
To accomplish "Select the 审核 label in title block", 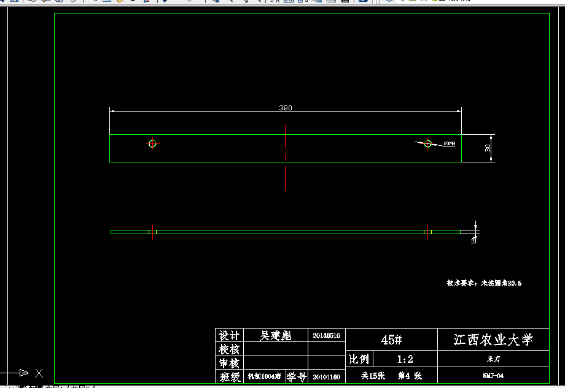I will [x=229, y=363].
